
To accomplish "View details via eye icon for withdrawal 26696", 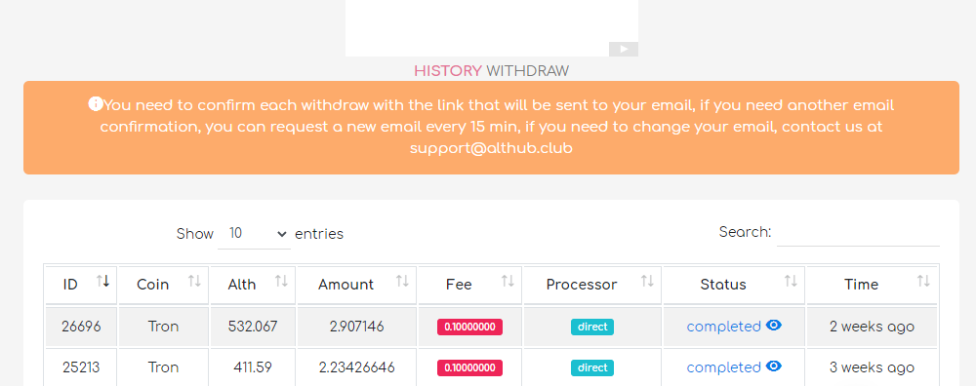I will click(x=774, y=326).
